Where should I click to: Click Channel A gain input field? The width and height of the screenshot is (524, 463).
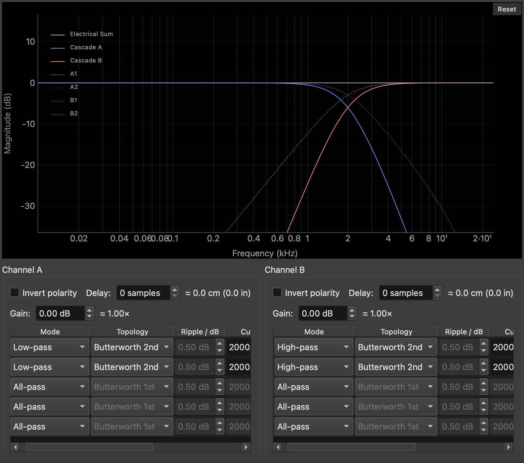61,314
